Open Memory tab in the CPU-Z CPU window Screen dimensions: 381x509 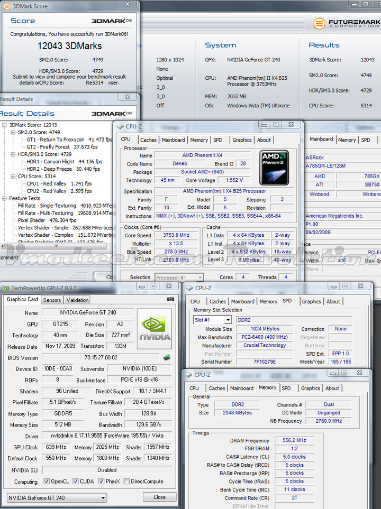[x=199, y=140]
